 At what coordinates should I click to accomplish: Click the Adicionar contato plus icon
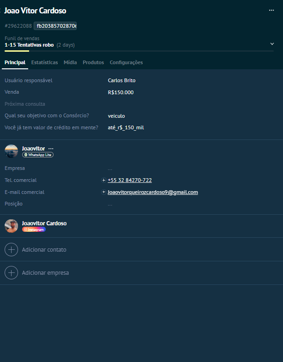pos(11,249)
